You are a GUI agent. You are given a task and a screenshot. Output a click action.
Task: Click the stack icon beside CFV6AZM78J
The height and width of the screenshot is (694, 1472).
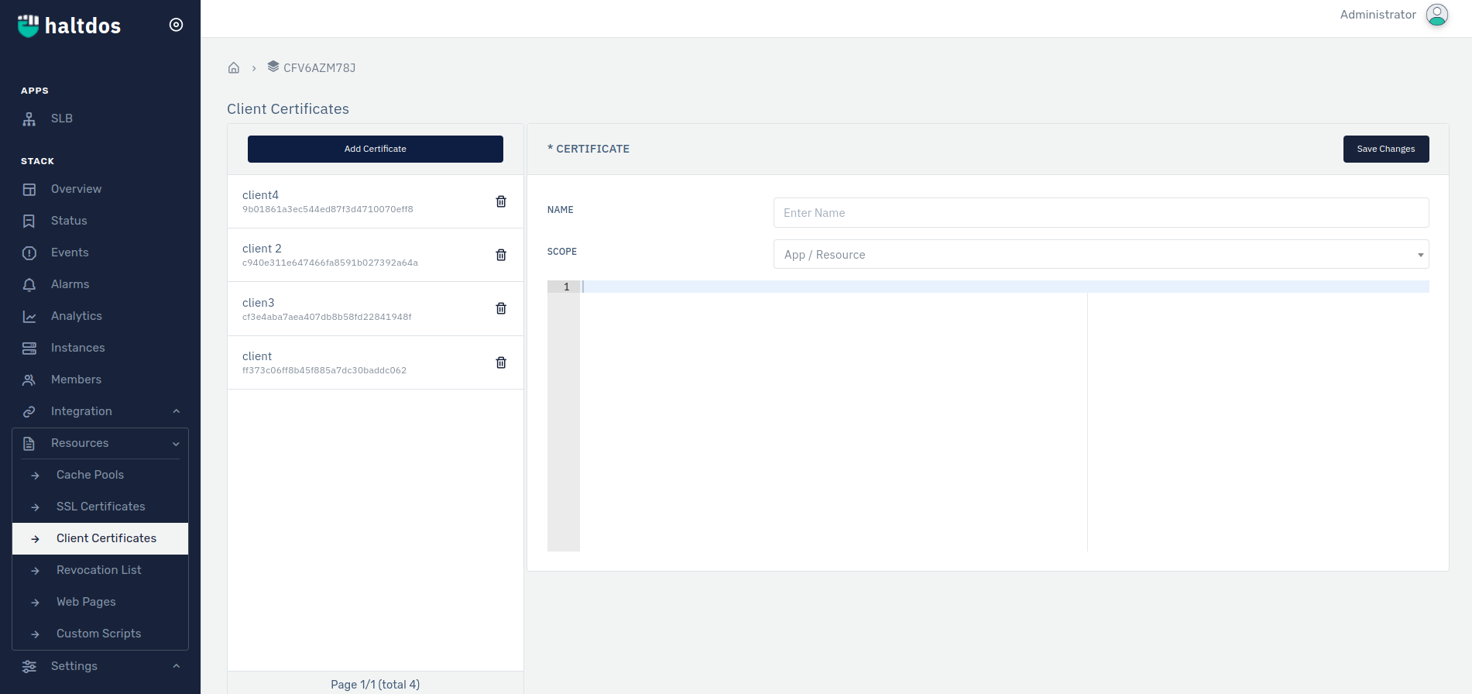coord(273,67)
